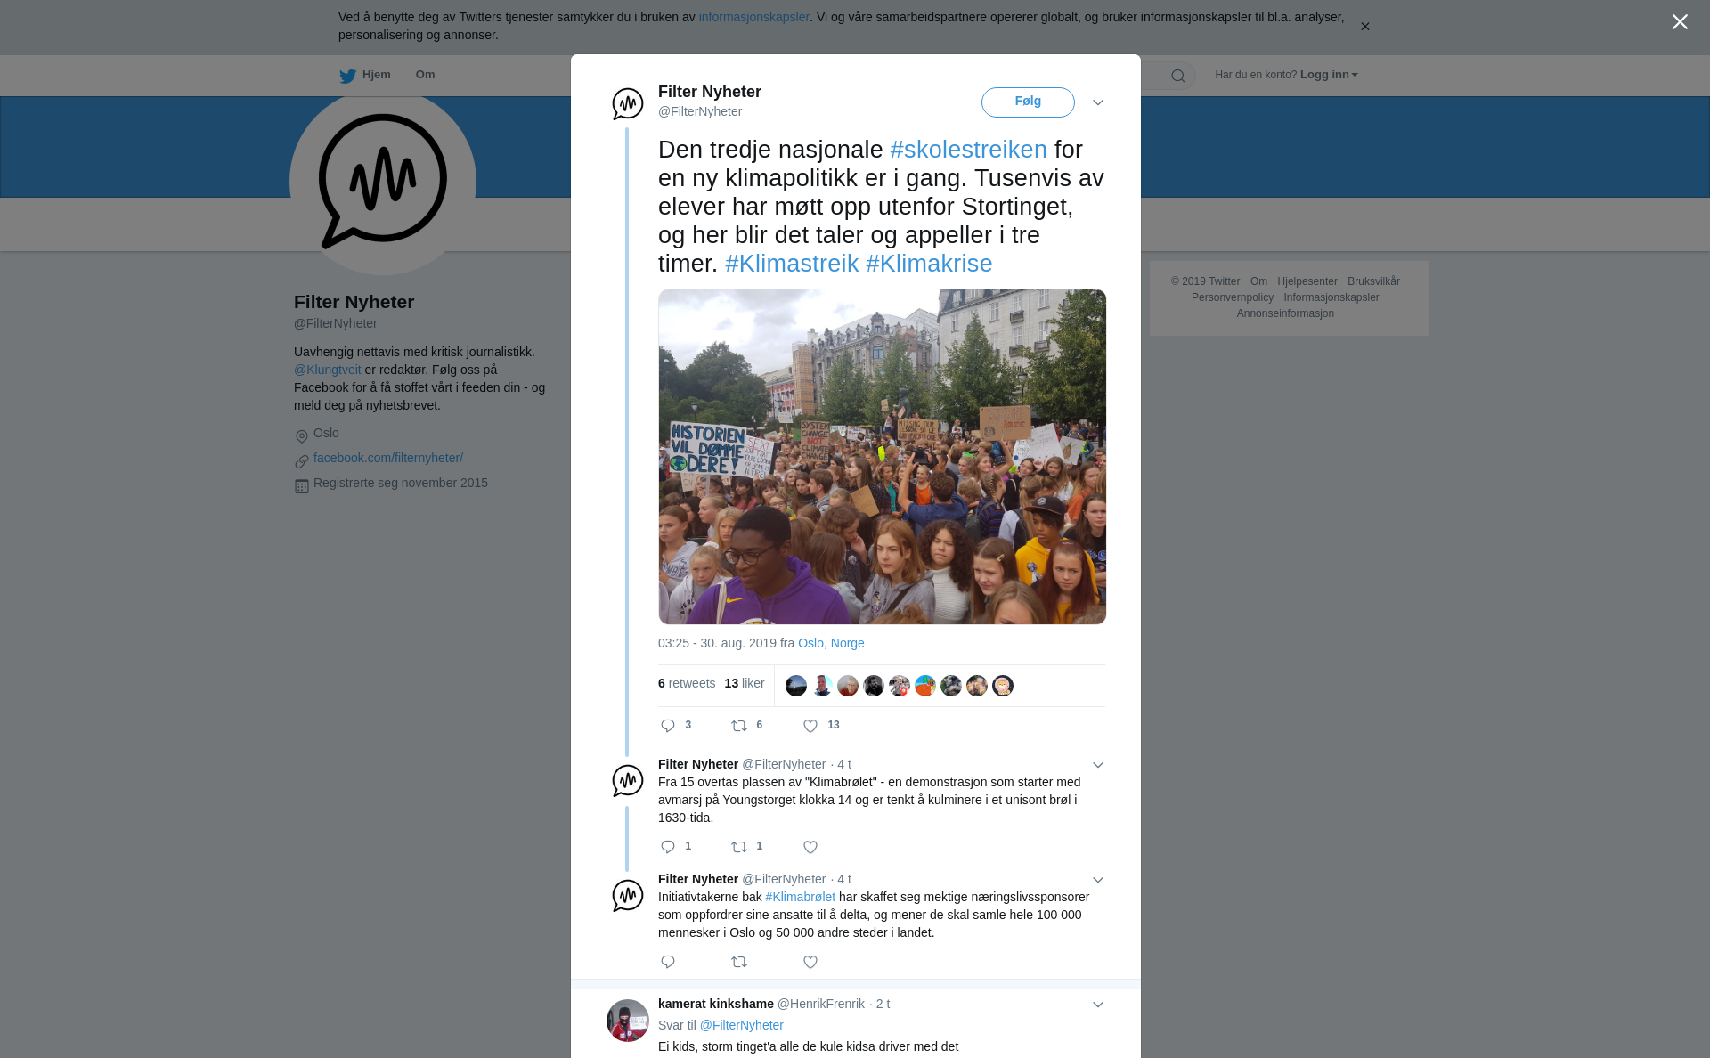1710x1058 pixels.
Task: Like the tweet about næringslivssponsorer
Action: coord(810,962)
